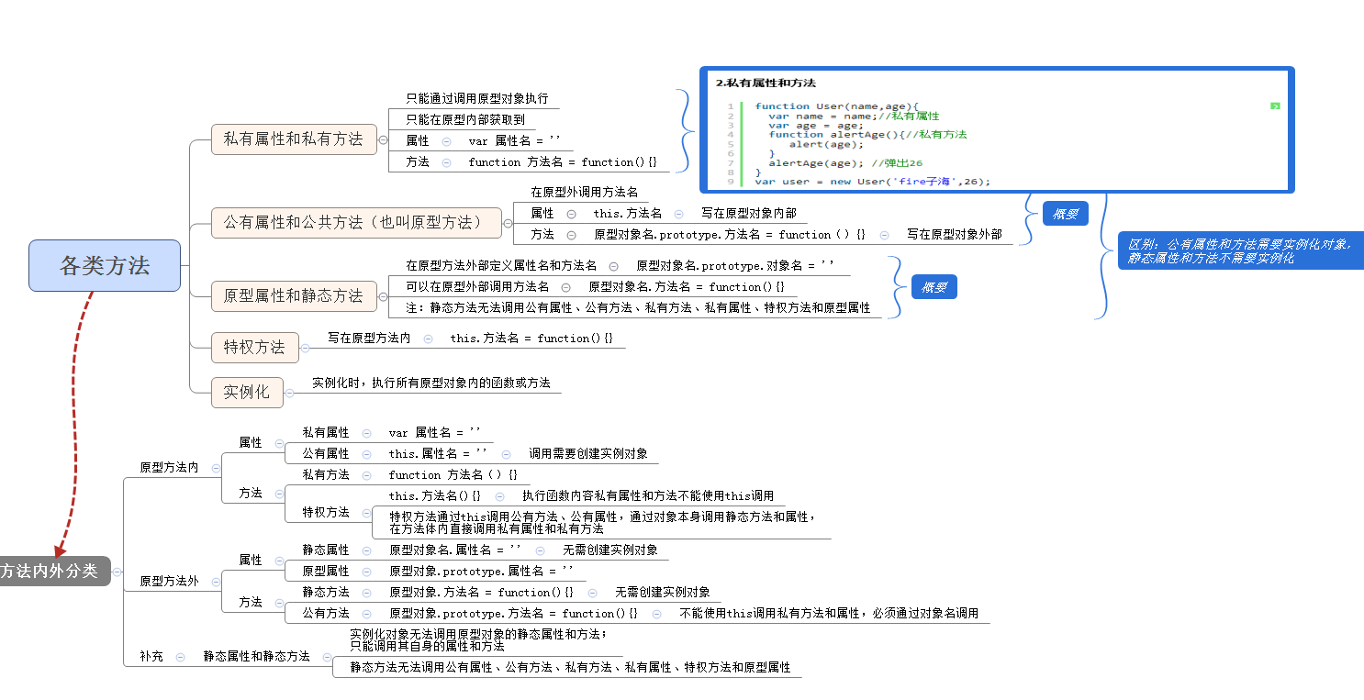Image resolution: width=1364 pixels, height=700 pixels.
Task: Select 原型对象名.prototype.方法名 = function ( ) {} text
Action: coord(730,235)
